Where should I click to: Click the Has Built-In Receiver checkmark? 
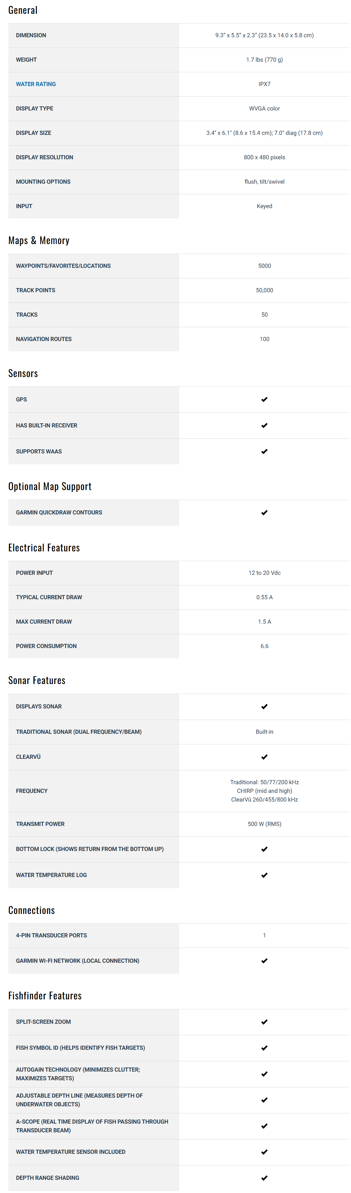(264, 425)
